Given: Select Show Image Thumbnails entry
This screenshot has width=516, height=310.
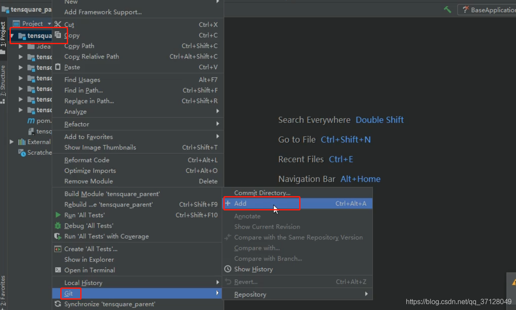Looking at the screenshot, I should coord(137,147).
